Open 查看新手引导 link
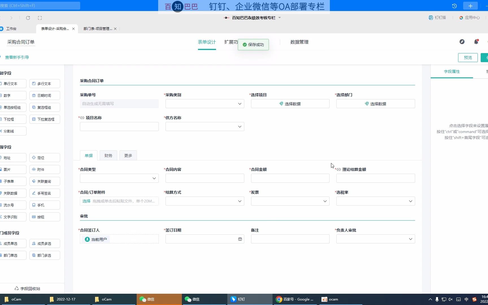Image resolution: width=488 pixels, height=305 pixels. coord(17,57)
